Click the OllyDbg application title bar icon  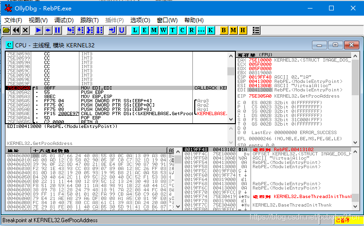pyautogui.click(x=9, y=8)
